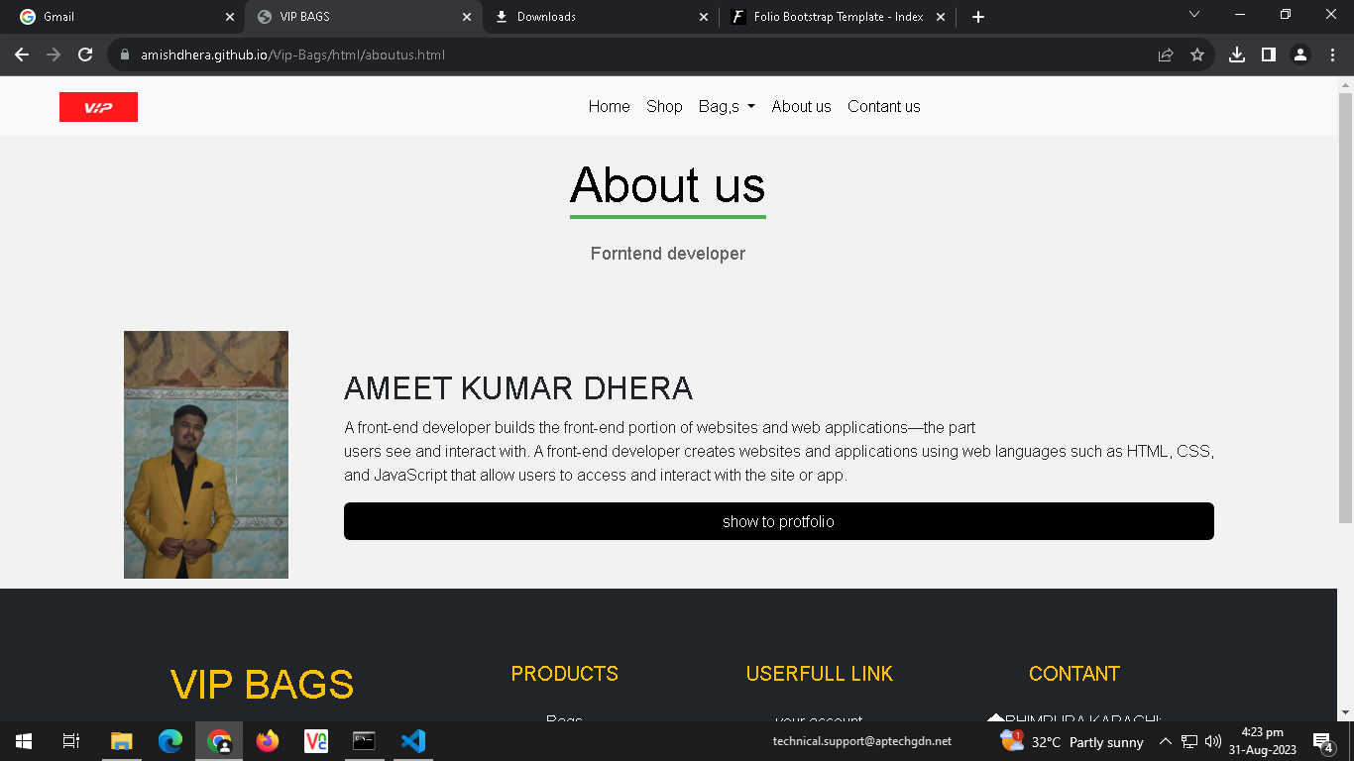The width and height of the screenshot is (1354, 761).
Task: Open the Chrome downloads icon
Action: 1236,54
